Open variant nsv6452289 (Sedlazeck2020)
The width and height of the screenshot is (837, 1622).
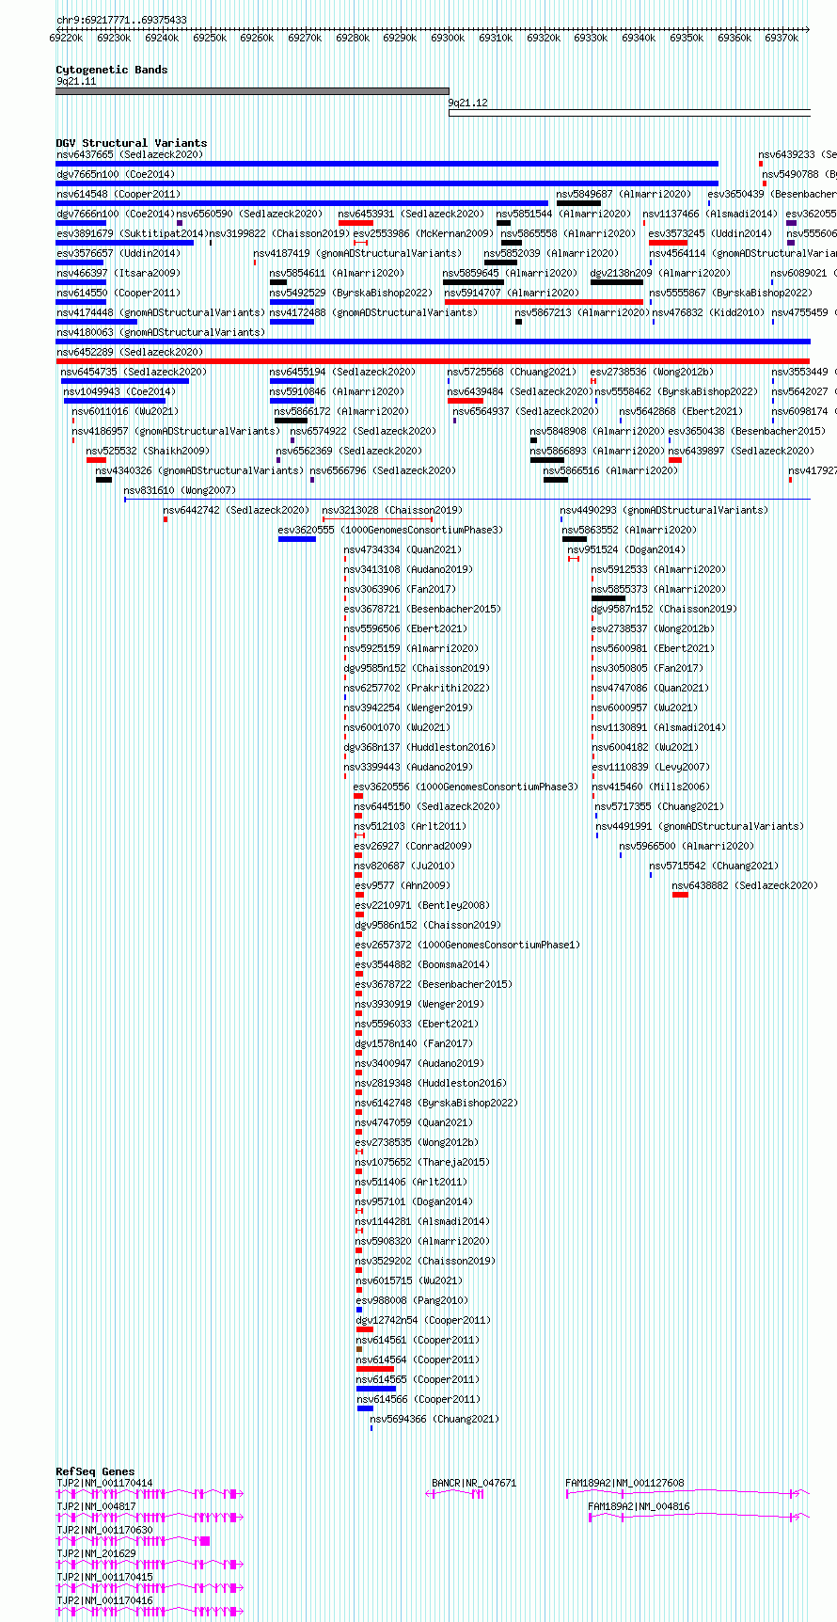tap(129, 352)
